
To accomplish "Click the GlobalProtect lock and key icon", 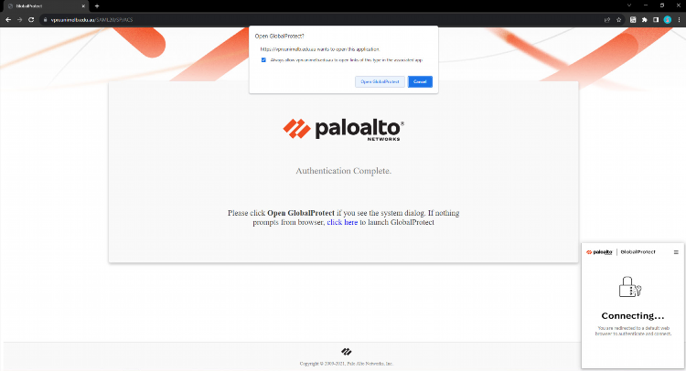I will tap(630, 287).
